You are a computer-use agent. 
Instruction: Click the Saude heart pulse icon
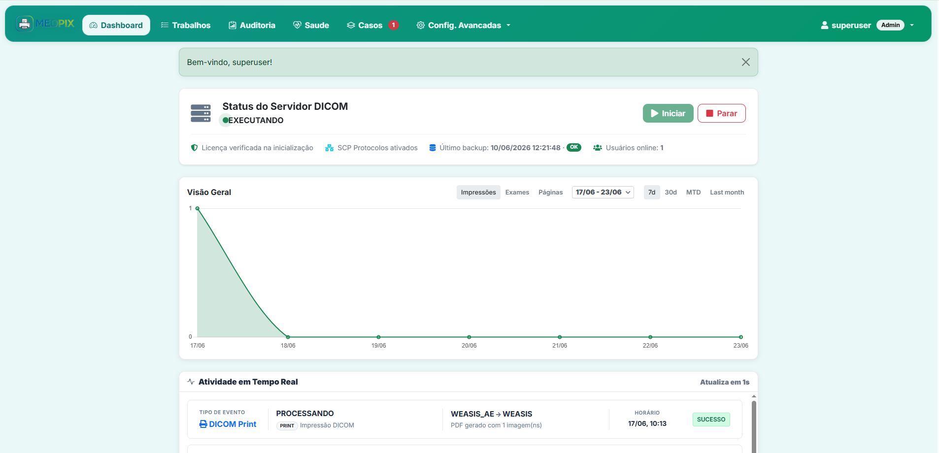pyautogui.click(x=297, y=25)
